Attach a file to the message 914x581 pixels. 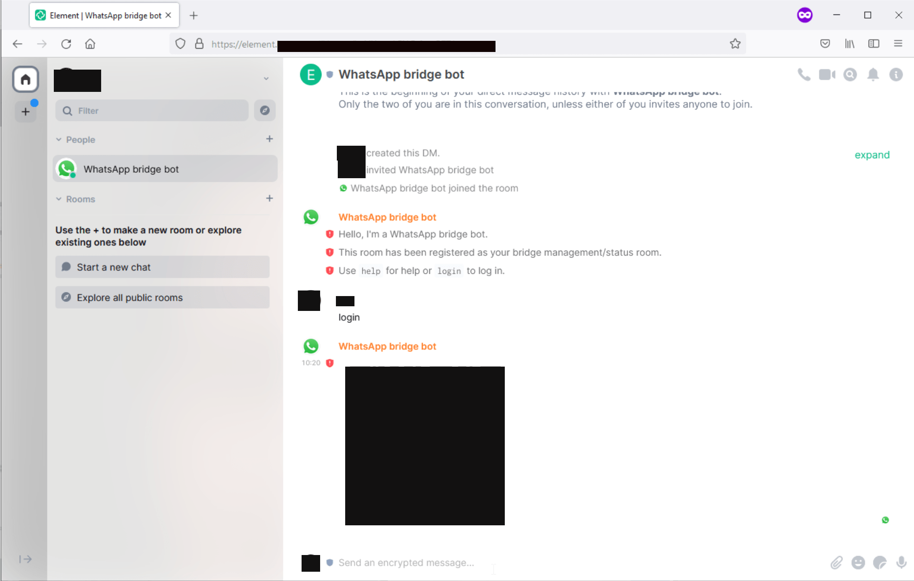tap(836, 562)
